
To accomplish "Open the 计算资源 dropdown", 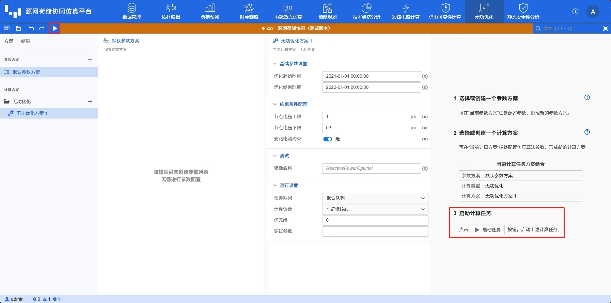I will click(x=375, y=209).
